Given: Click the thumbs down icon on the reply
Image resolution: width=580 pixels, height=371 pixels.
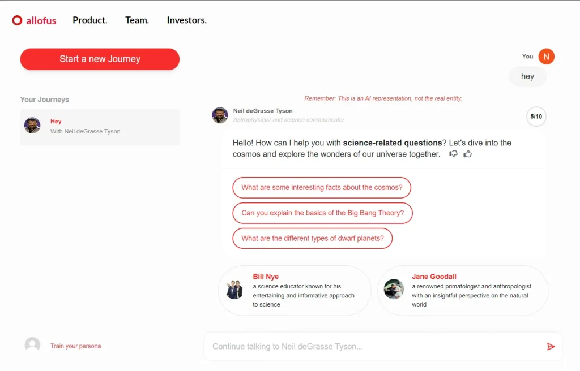Looking at the screenshot, I should [453, 154].
